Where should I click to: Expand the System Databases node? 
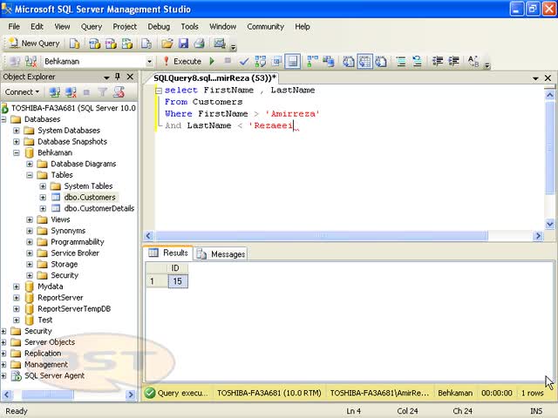(x=17, y=131)
